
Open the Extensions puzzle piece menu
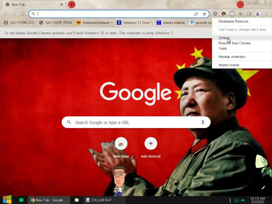[x=241, y=14]
